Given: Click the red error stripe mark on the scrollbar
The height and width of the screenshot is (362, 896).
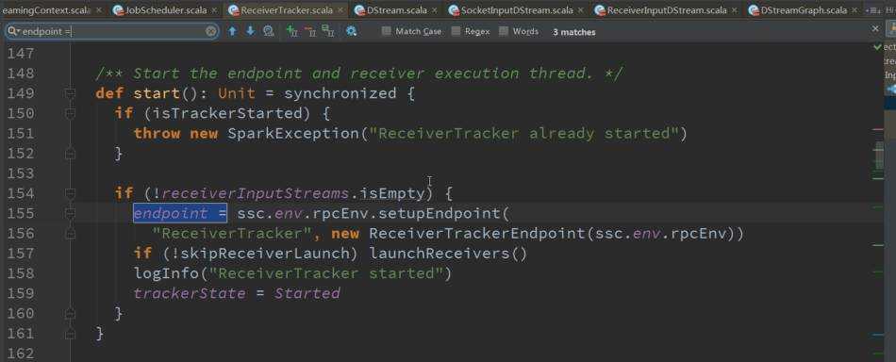Looking at the screenshot, I should click(878, 130).
